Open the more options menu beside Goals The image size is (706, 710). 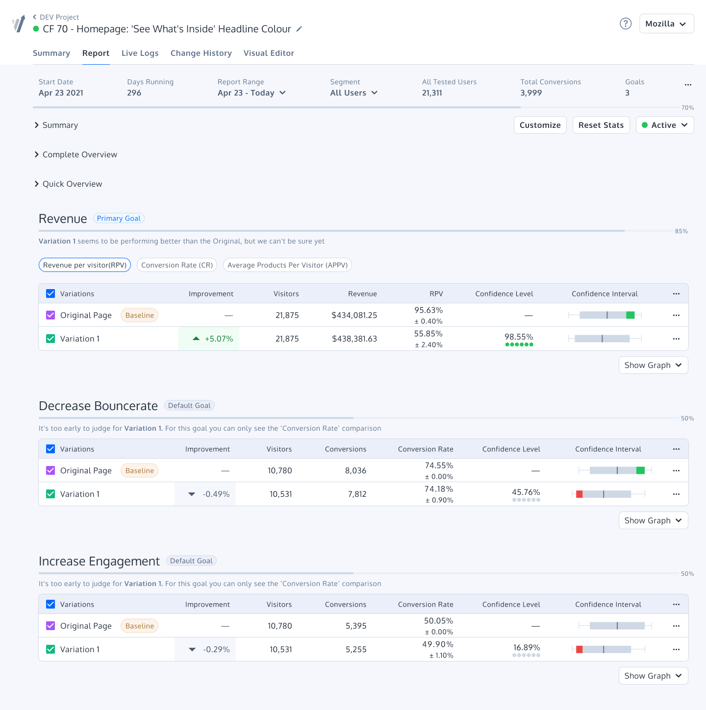tap(688, 85)
